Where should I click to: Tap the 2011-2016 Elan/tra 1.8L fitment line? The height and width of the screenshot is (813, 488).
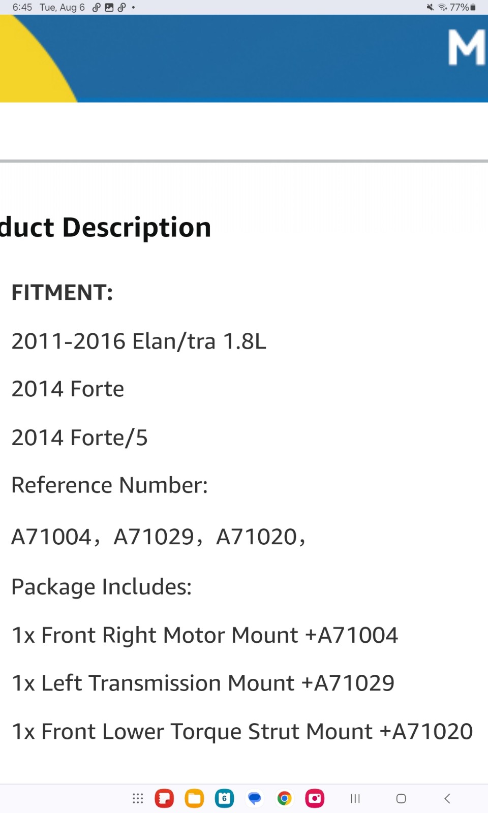point(139,341)
